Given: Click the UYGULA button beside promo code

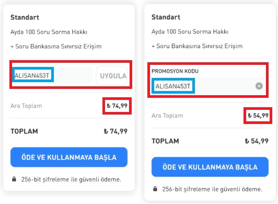Looking at the screenshot, I should click(112, 76).
